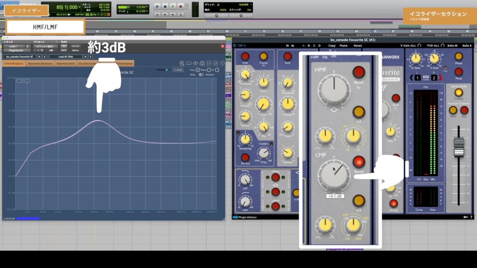Open the PluginDoctor manual book icon
This screenshot has height=268, width=477.
[189, 63]
